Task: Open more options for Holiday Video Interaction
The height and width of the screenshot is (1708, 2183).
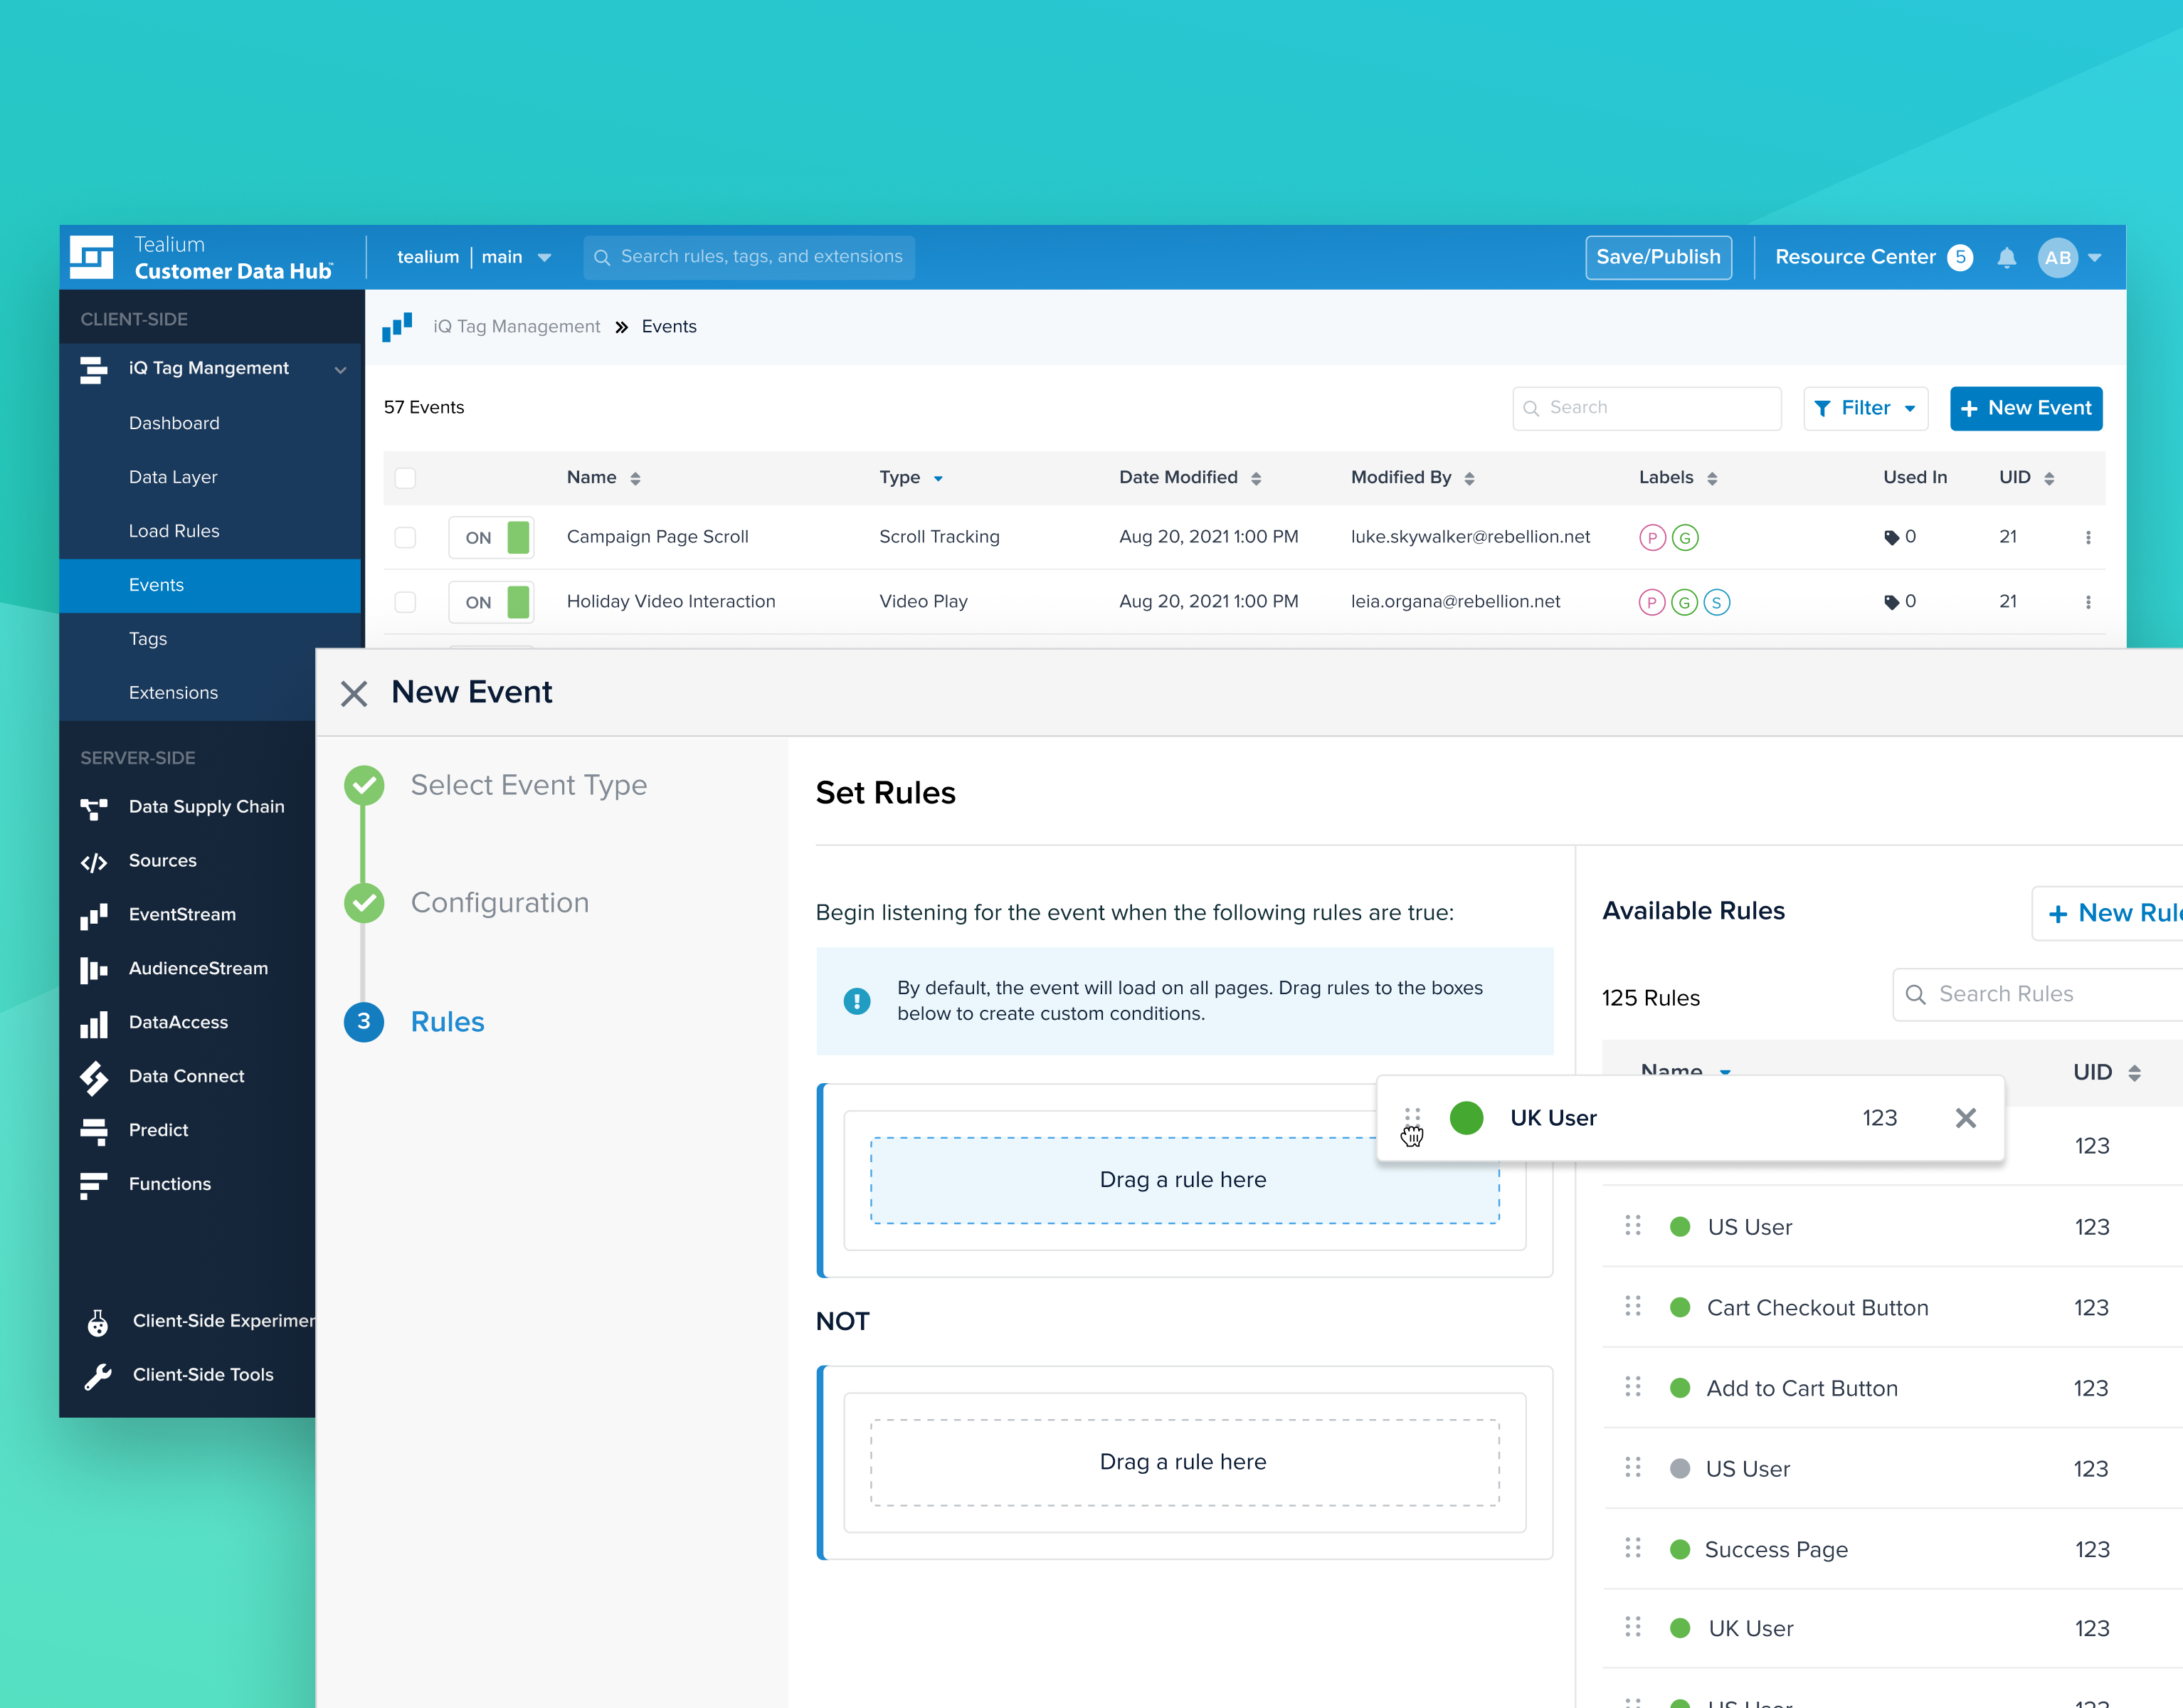Action: coord(2088,602)
